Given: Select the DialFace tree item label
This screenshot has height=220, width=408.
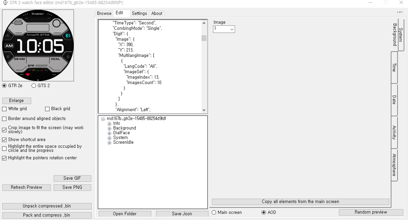Looking at the screenshot, I should point(121,133).
